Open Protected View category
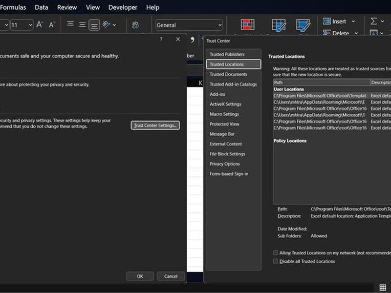Image resolution: width=391 pixels, height=293 pixels. [234, 124]
